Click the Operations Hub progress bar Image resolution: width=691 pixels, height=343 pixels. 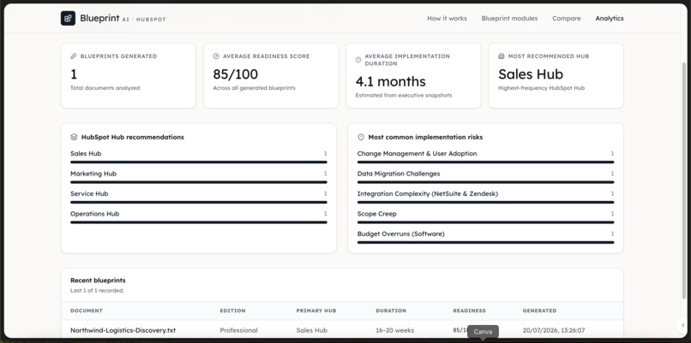click(x=199, y=222)
